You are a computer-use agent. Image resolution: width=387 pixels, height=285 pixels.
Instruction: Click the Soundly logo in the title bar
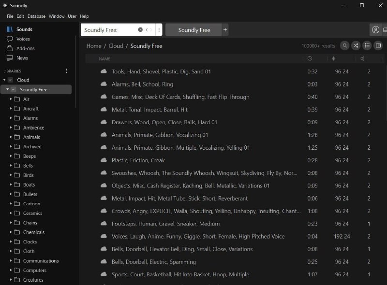click(x=5, y=5)
